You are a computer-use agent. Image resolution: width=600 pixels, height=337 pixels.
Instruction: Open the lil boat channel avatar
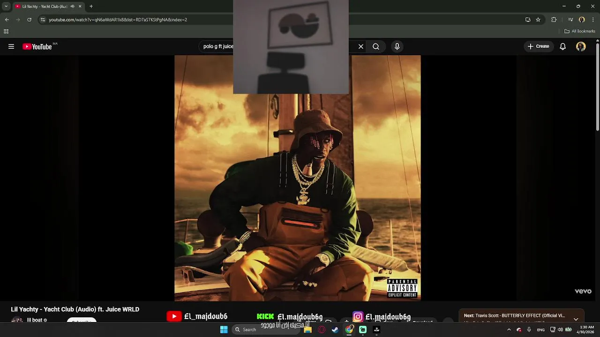coord(17,320)
